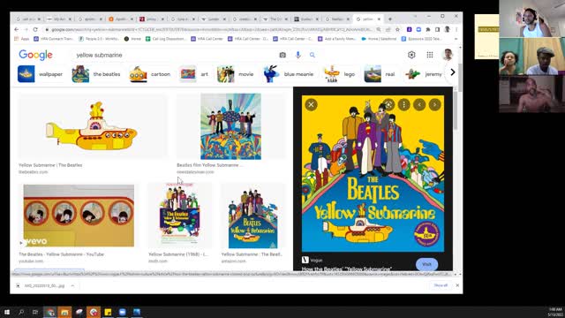This screenshot has height=318, width=565.
Task: Reload the current page
Action: pyautogui.click(x=35, y=29)
